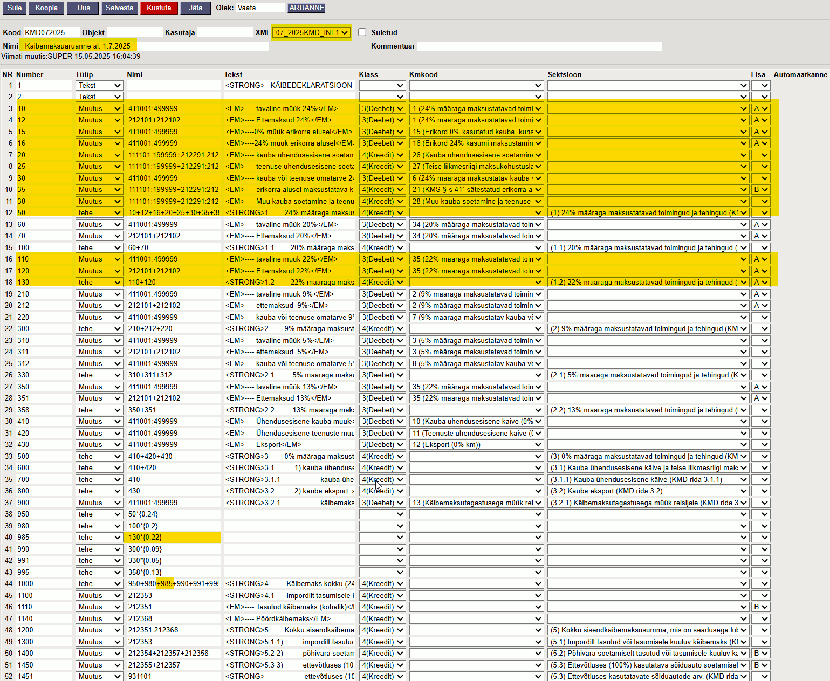Open the Lisa dropdown in row 10
This screenshot has height=681, width=830.
coord(760,189)
